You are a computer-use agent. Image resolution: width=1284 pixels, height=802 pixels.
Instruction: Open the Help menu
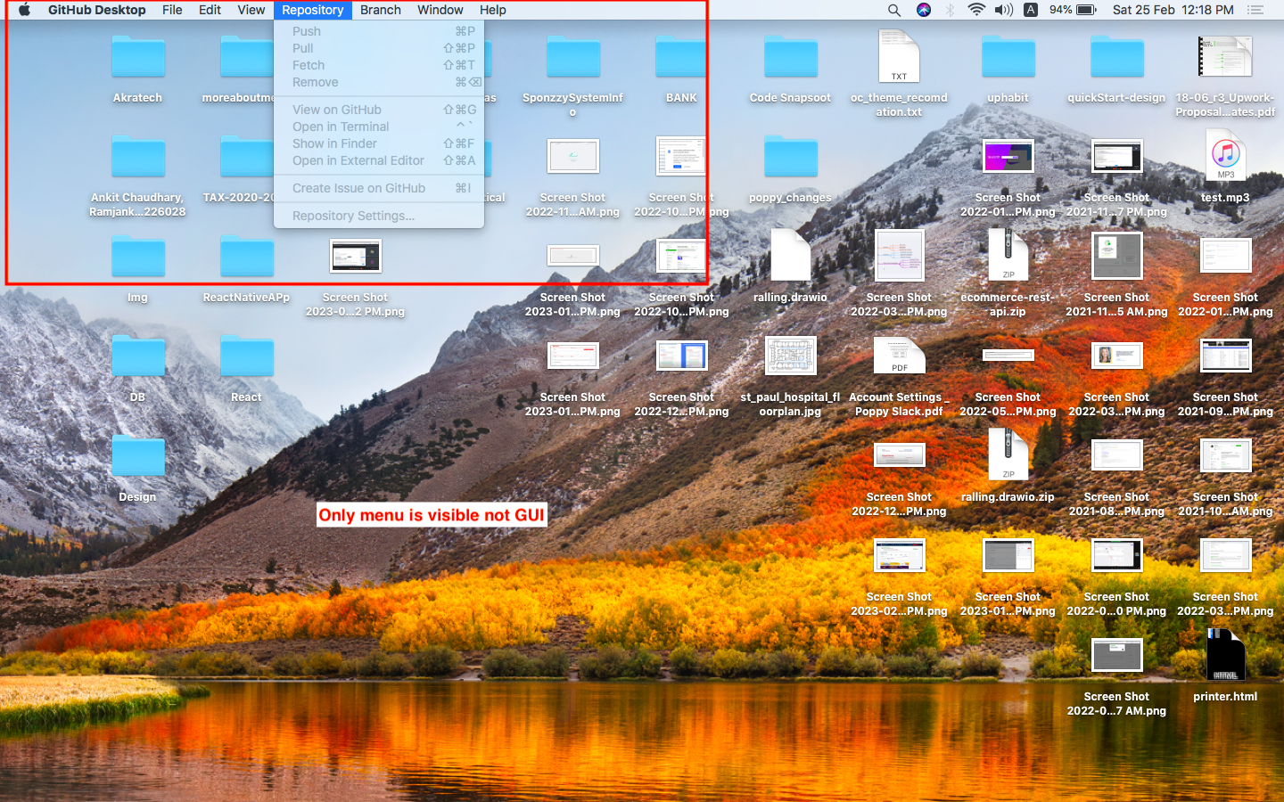[x=493, y=10]
